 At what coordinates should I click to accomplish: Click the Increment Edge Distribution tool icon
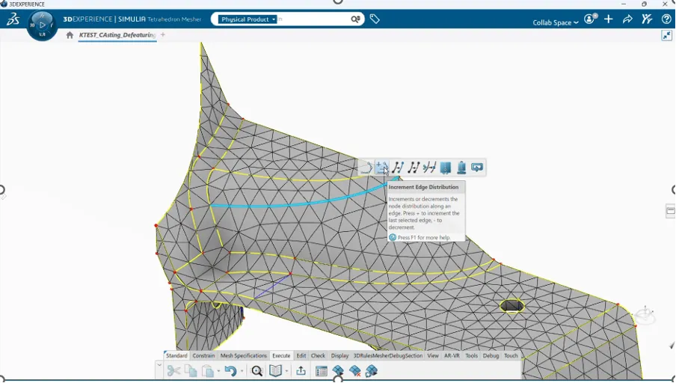[382, 168]
